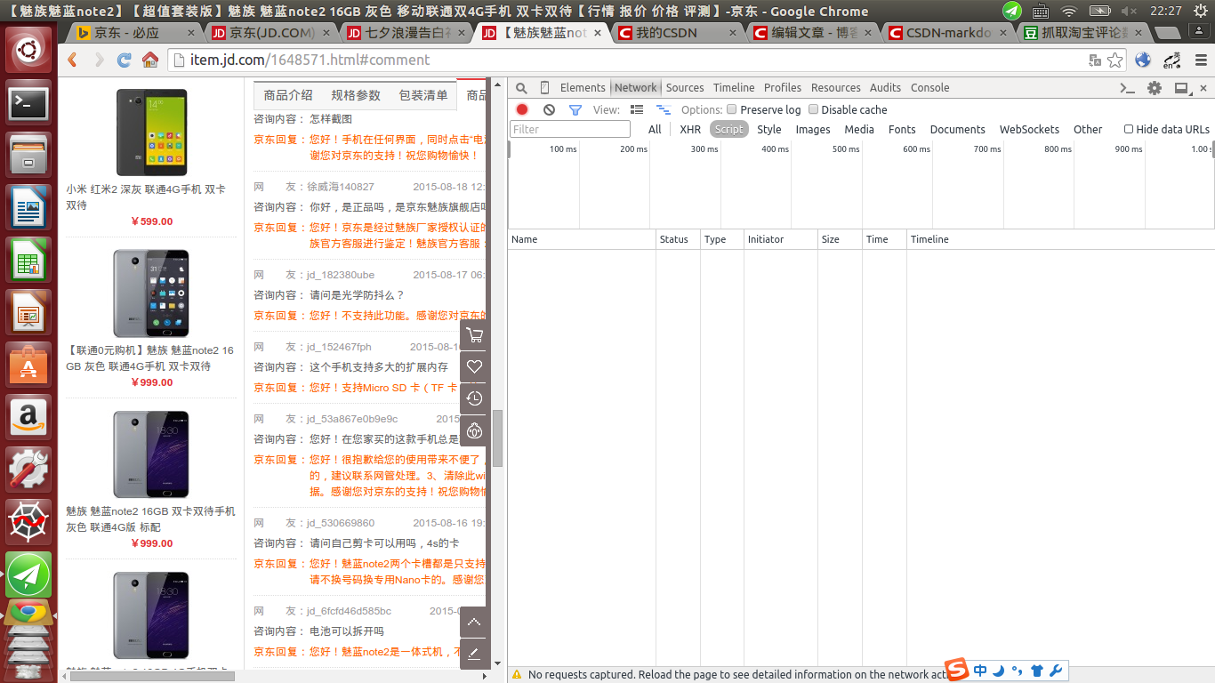Open 魅族 魅蓝note2 16GB 双卡双待手机 link

150,519
